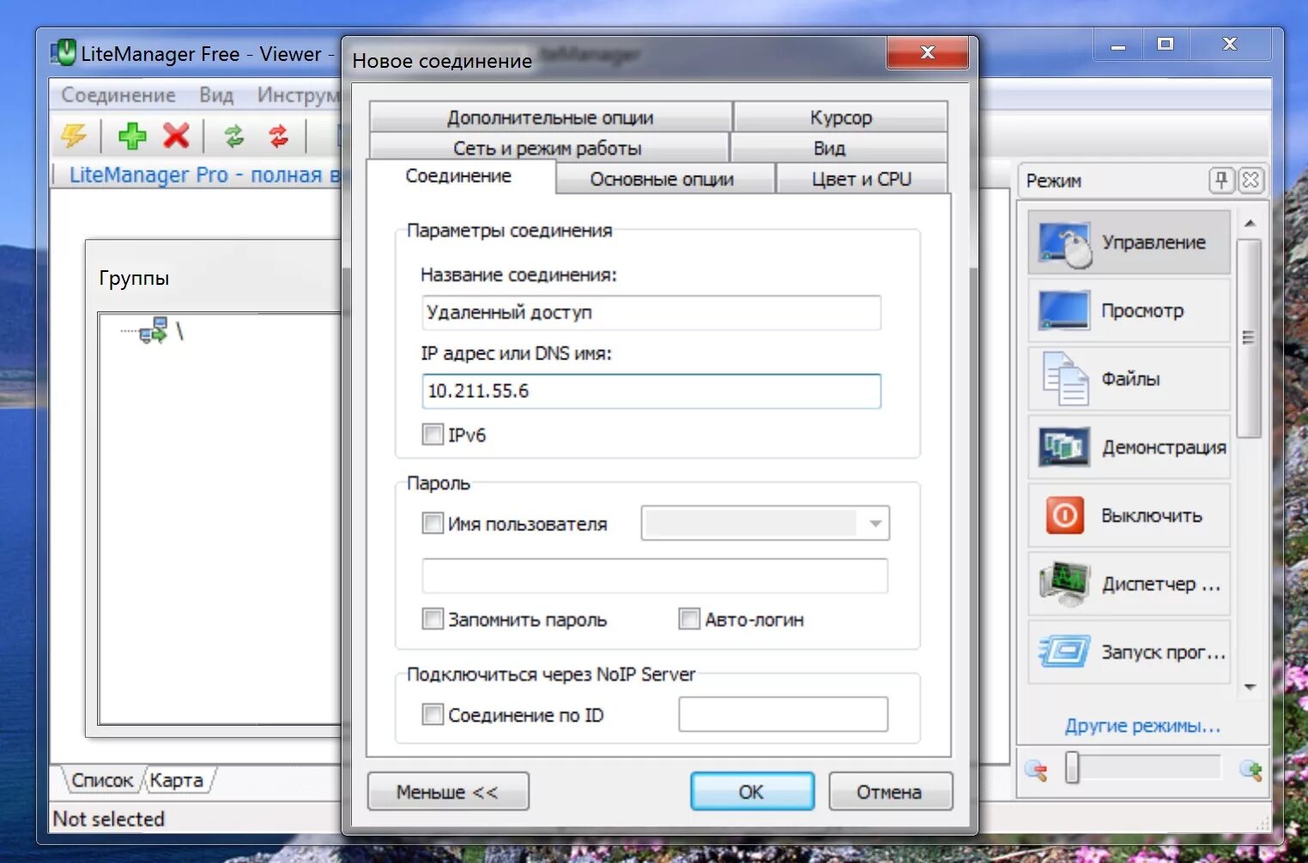Screen dimensions: 1308x863
Task: Pin the Режим panel with pushpin icon
Action: coord(1221,180)
